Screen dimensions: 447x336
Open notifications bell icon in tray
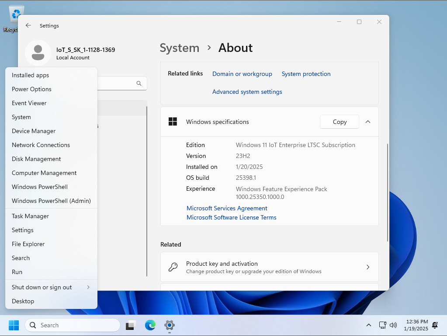[x=435, y=325]
